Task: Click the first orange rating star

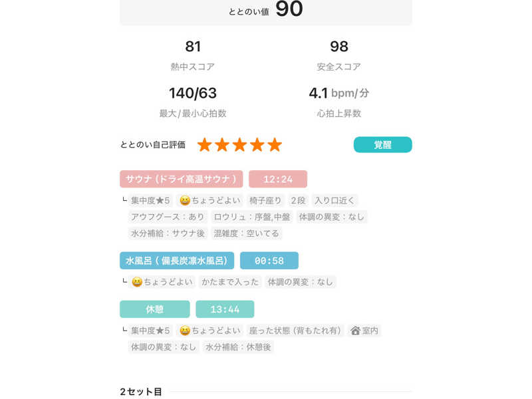Action: coord(205,145)
